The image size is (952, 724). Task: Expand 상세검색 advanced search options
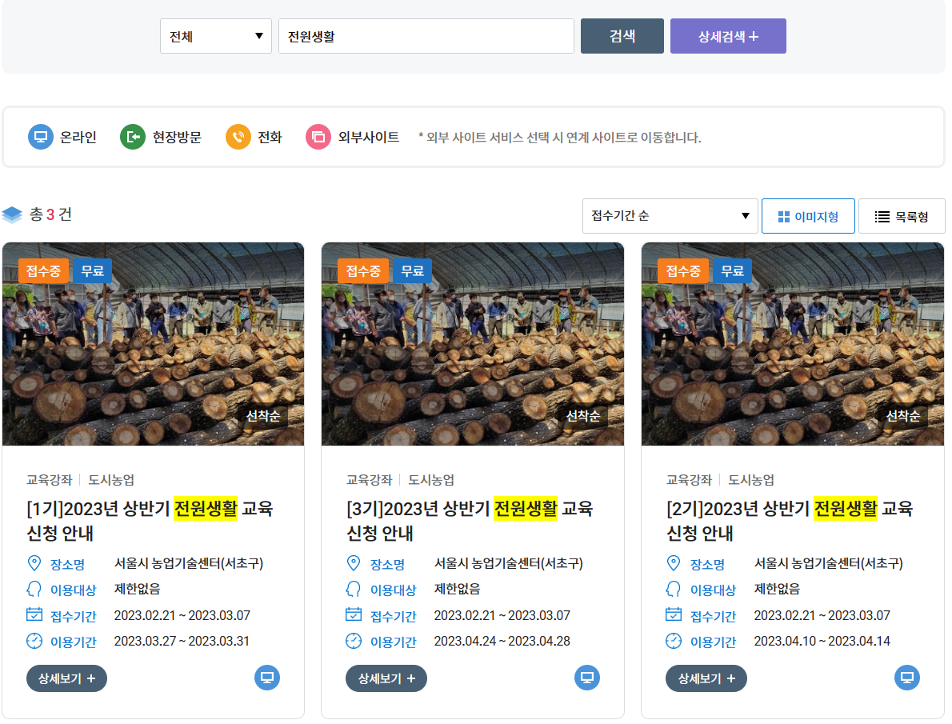728,36
